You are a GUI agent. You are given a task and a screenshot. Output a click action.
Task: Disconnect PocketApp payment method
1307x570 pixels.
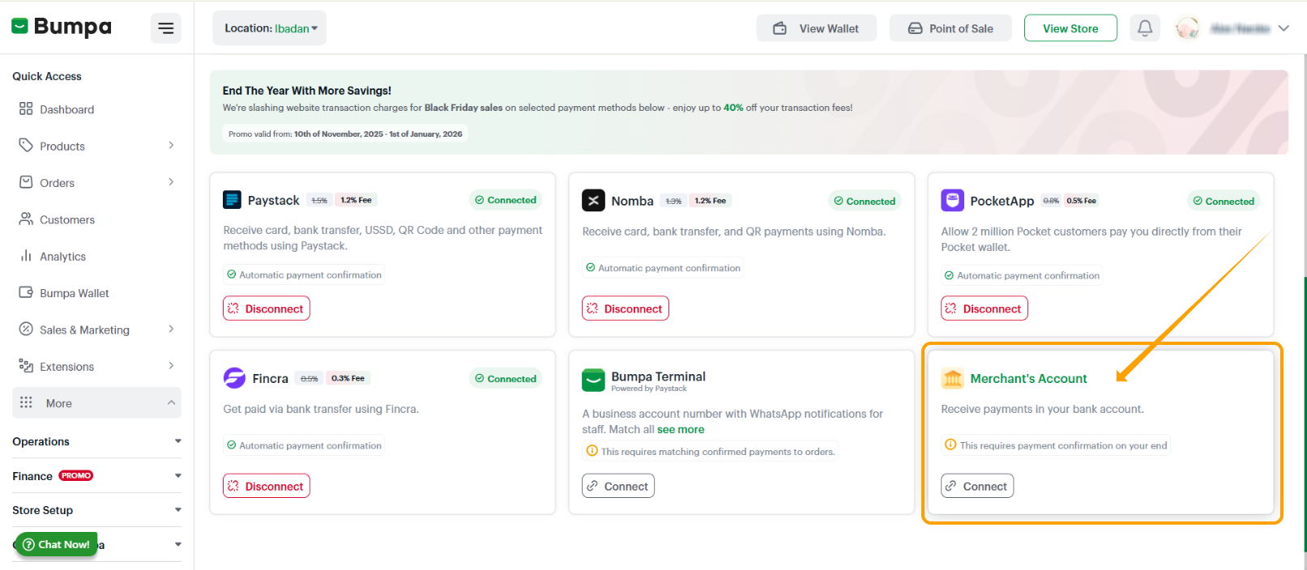[x=985, y=308]
